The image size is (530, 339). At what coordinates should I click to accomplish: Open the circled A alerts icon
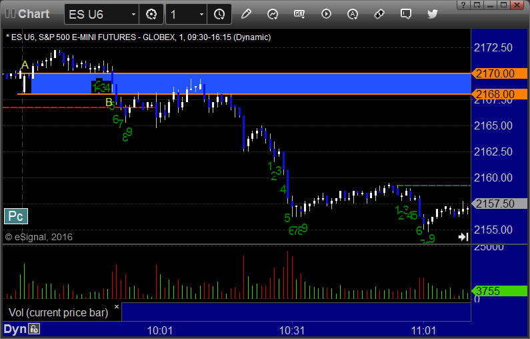tap(353, 14)
